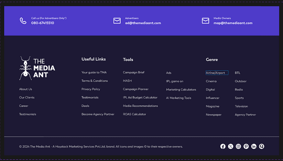This screenshot has width=283, height=161.
Task: Open the Instagram social icon
Action: (x=238, y=146)
